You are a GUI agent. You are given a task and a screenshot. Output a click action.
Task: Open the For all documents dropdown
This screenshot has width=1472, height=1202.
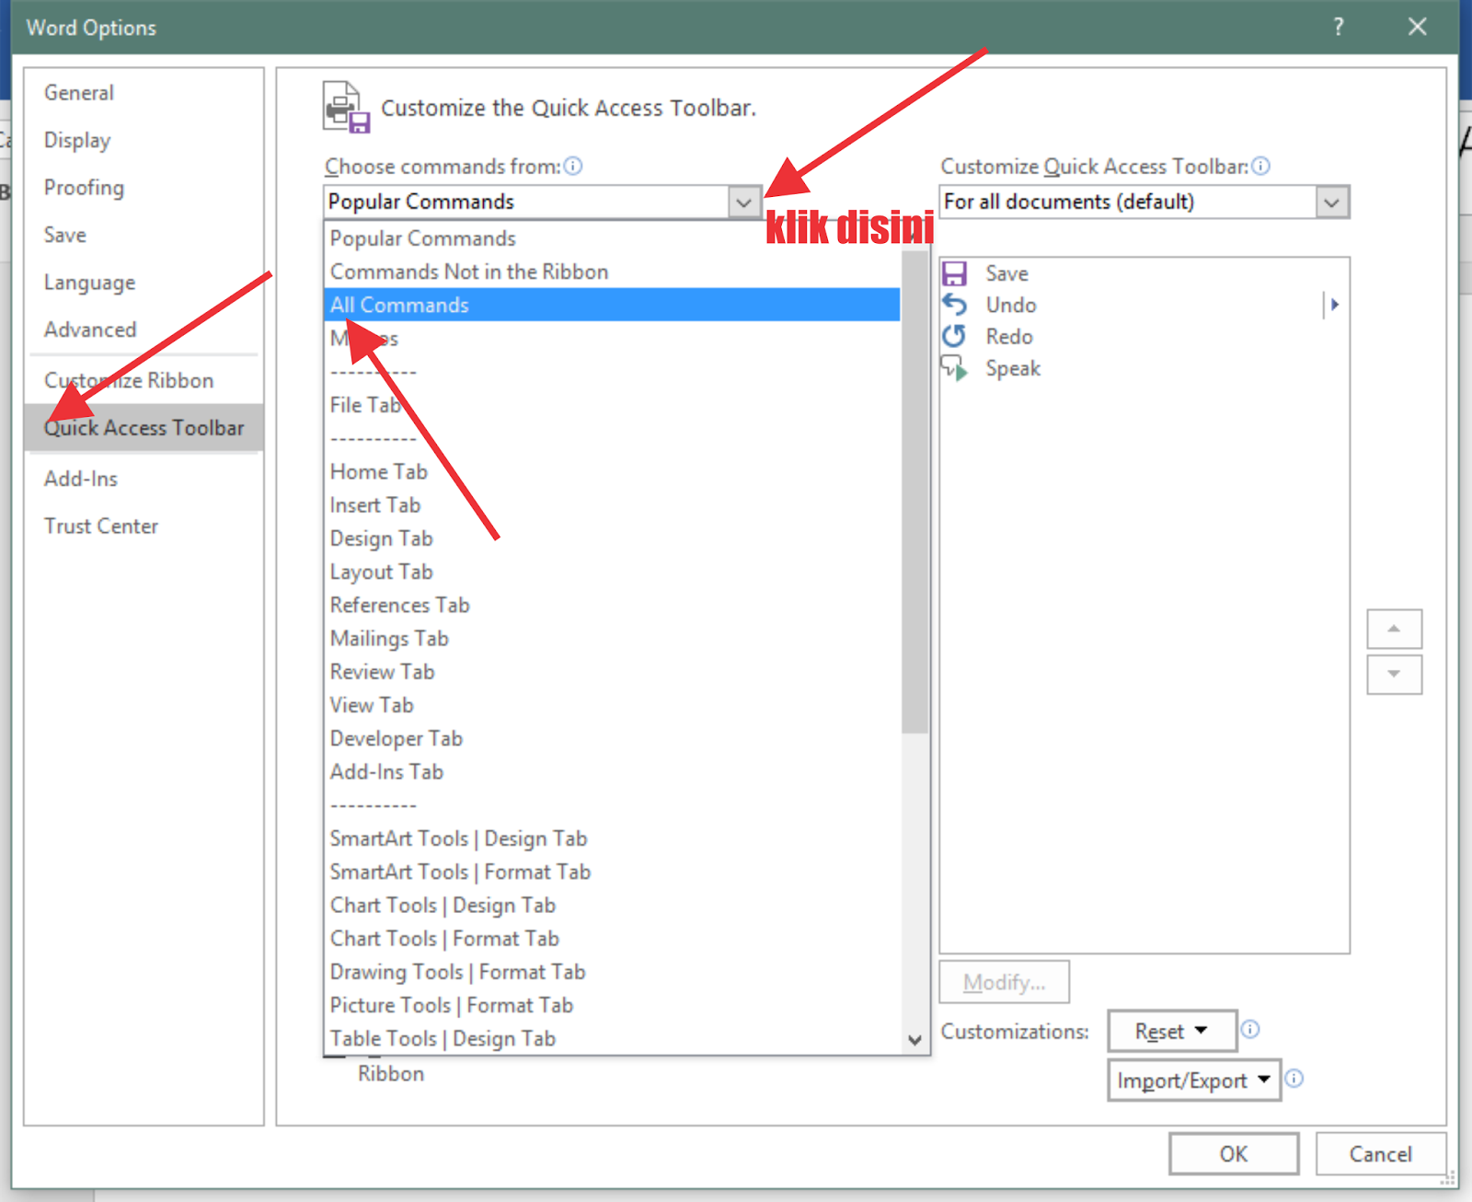click(x=1331, y=202)
